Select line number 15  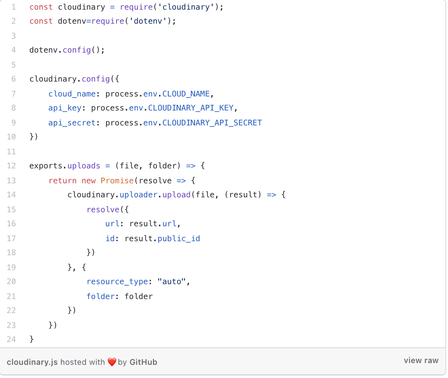(11, 210)
